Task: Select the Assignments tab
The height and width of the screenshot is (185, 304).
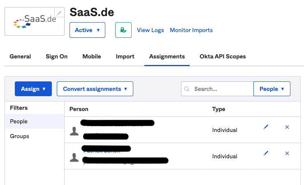Action: [x=167, y=56]
